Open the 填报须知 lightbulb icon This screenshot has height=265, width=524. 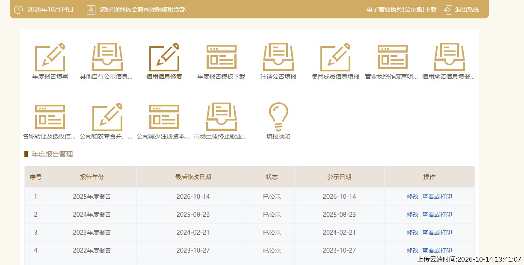pos(278,117)
